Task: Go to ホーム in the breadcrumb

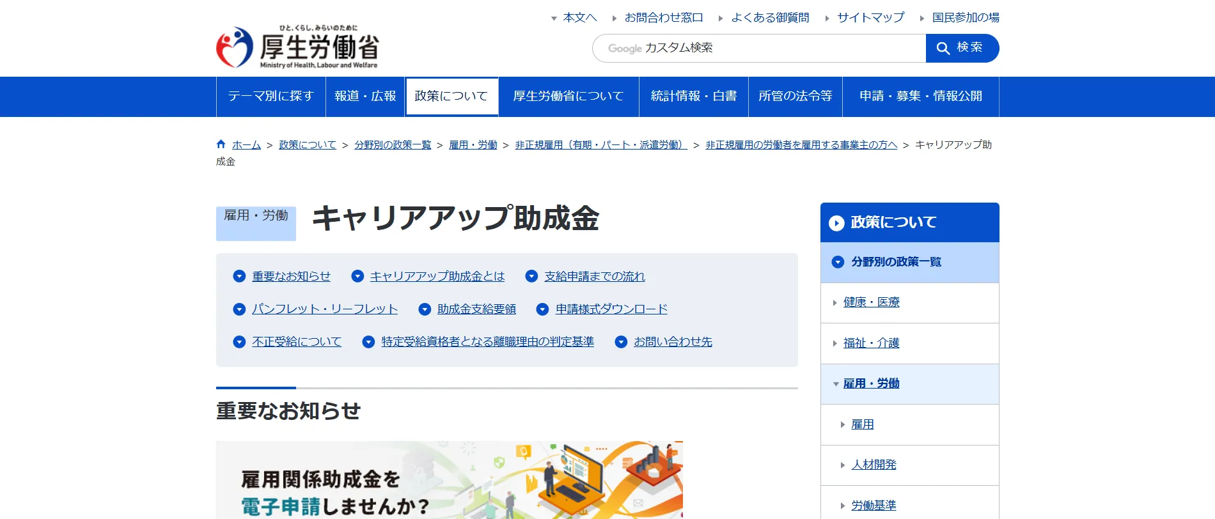Action: pyautogui.click(x=246, y=145)
